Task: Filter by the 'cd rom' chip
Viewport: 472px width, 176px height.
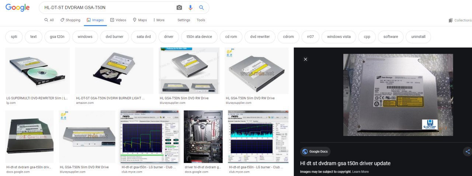Action: click(231, 37)
